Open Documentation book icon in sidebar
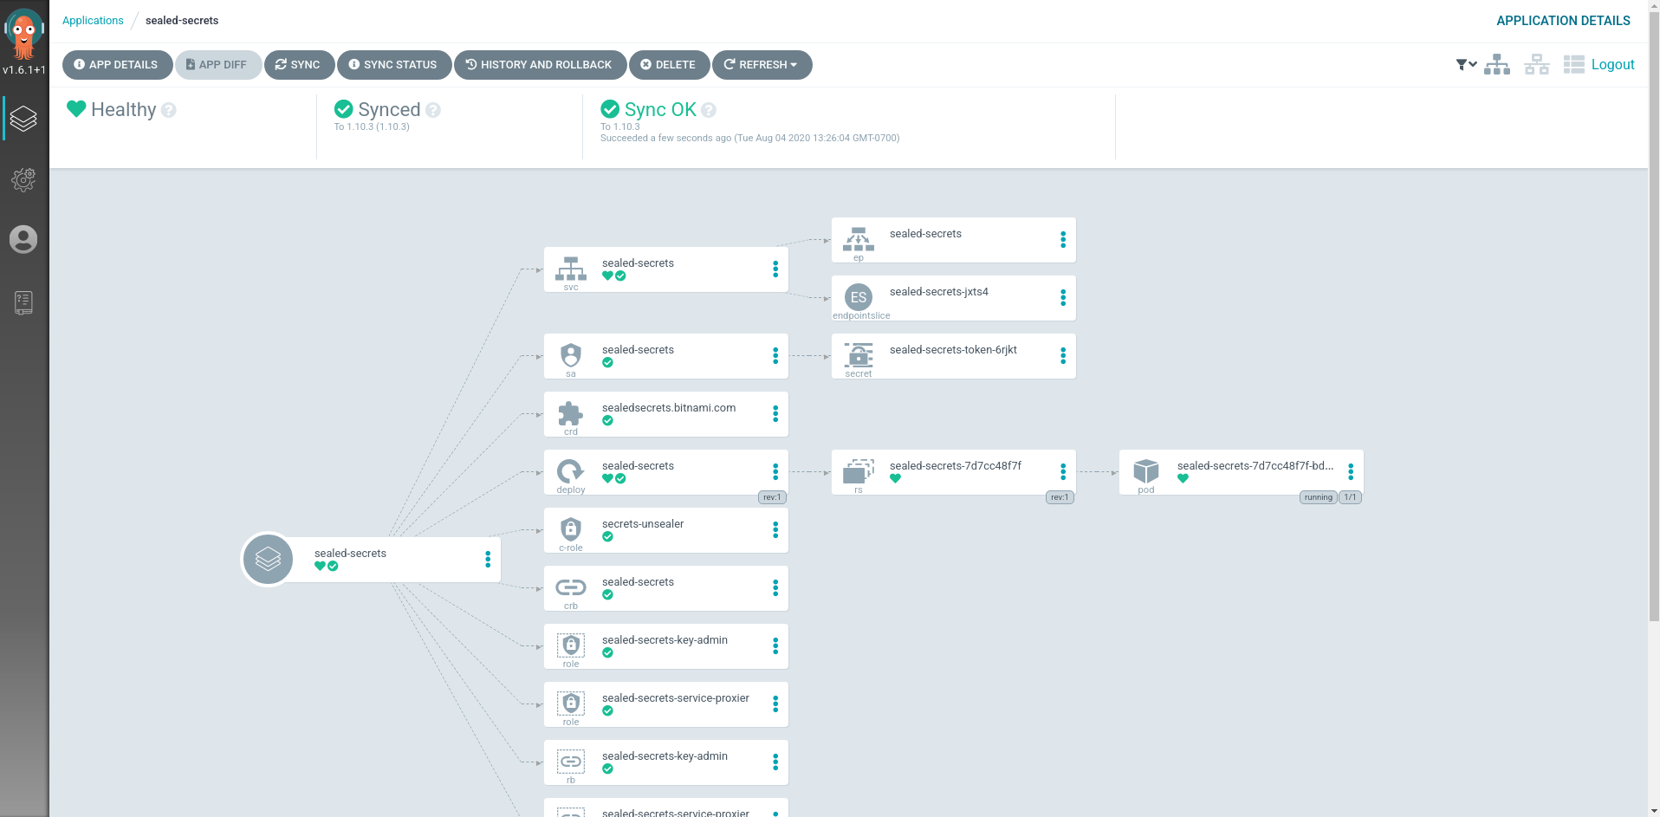The width and height of the screenshot is (1660, 817). (23, 302)
